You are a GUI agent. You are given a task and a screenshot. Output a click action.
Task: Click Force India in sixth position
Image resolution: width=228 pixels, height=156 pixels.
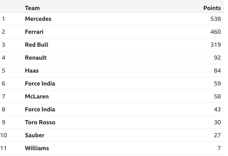40,83
